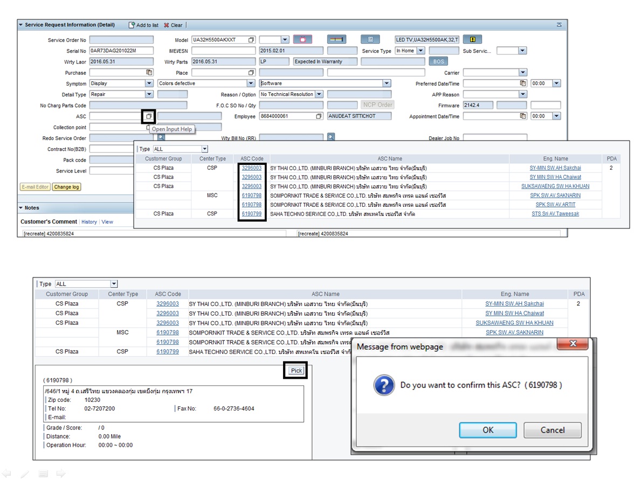
Task: Open the Detail Type Repair dropdown
Action: click(x=149, y=94)
